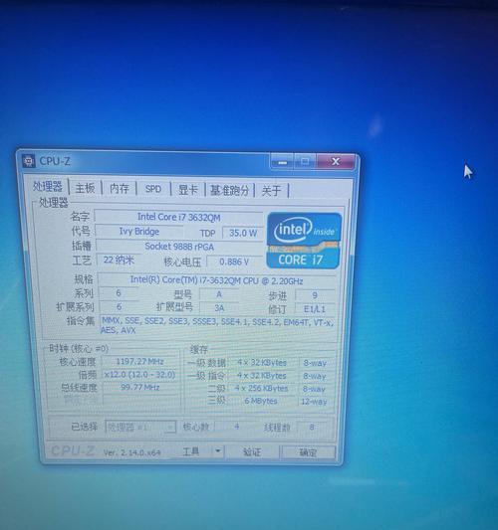The height and width of the screenshot is (530, 498).
Task: Click the instruction set text MMX, SSE, SSE2
Action: (133, 320)
